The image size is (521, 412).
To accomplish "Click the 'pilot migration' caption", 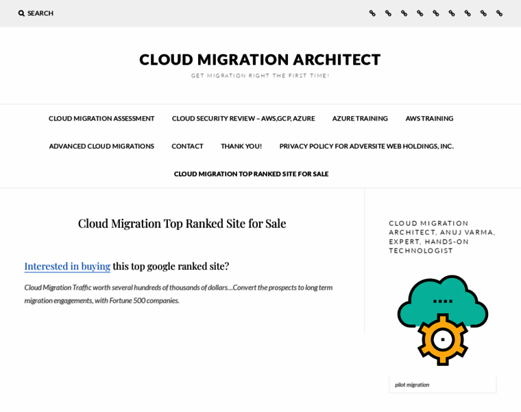I will (x=412, y=385).
